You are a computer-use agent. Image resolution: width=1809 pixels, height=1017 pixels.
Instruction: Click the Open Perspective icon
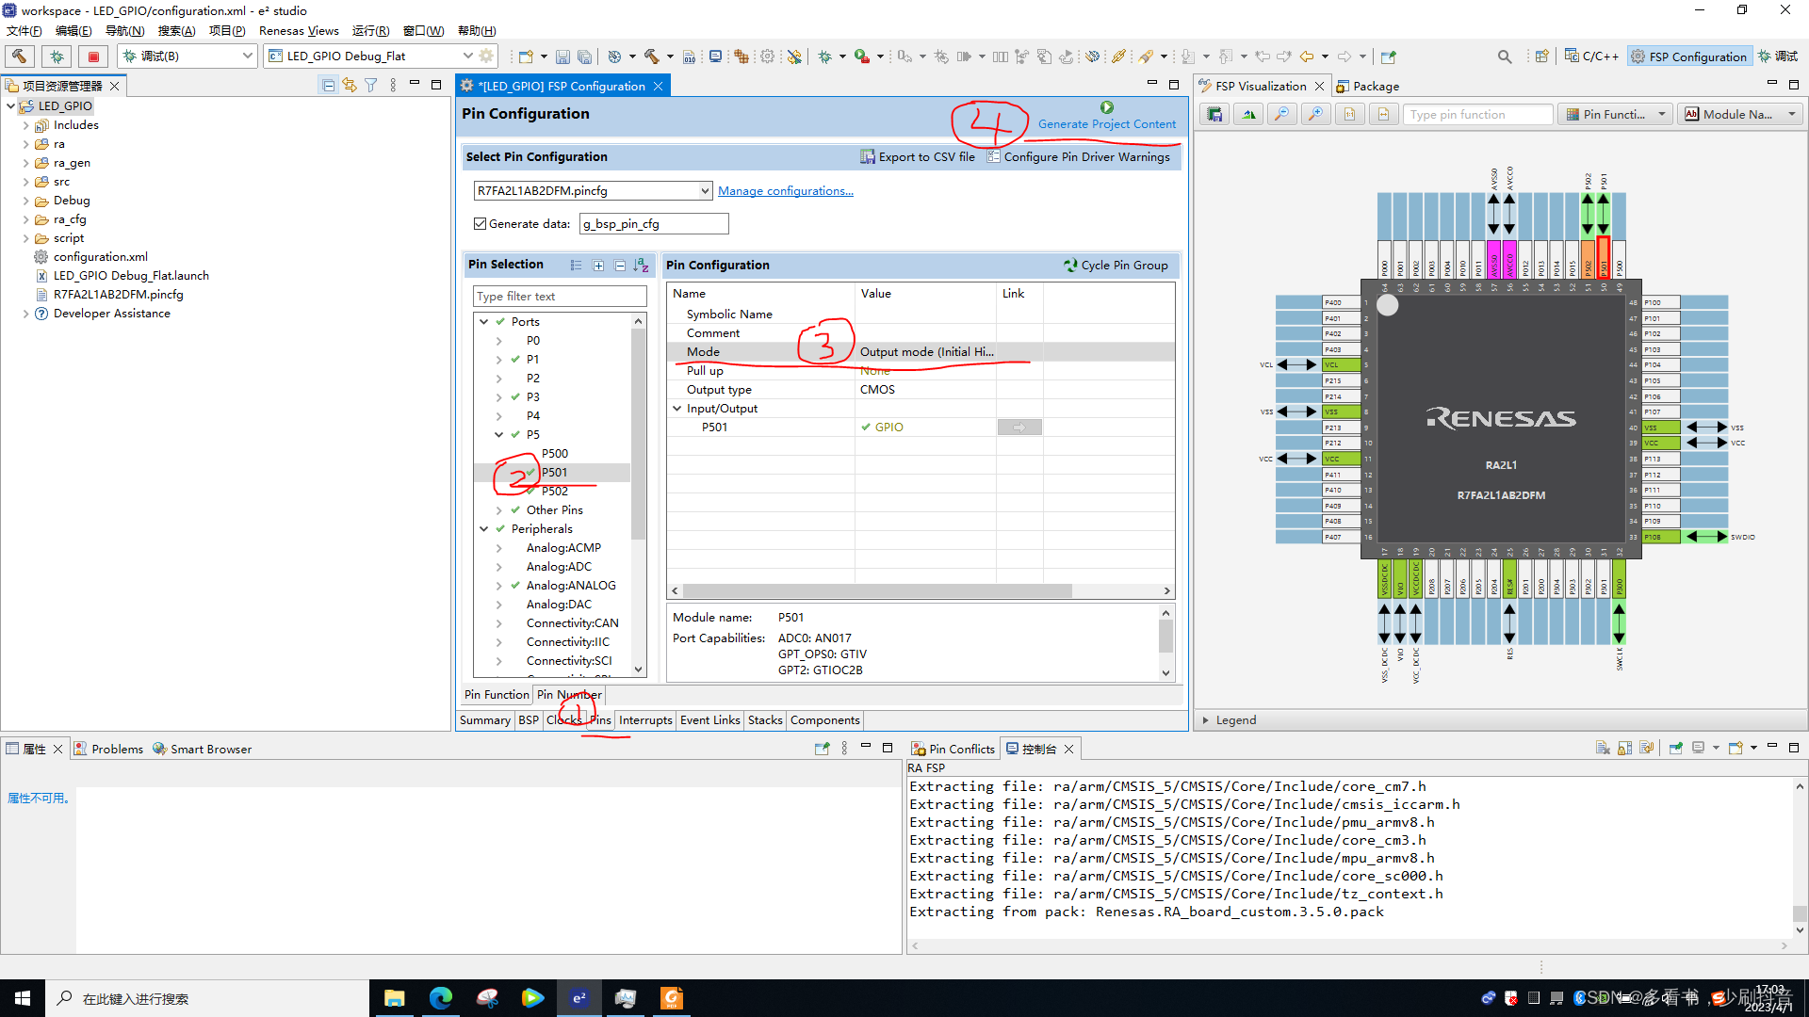point(1542,56)
